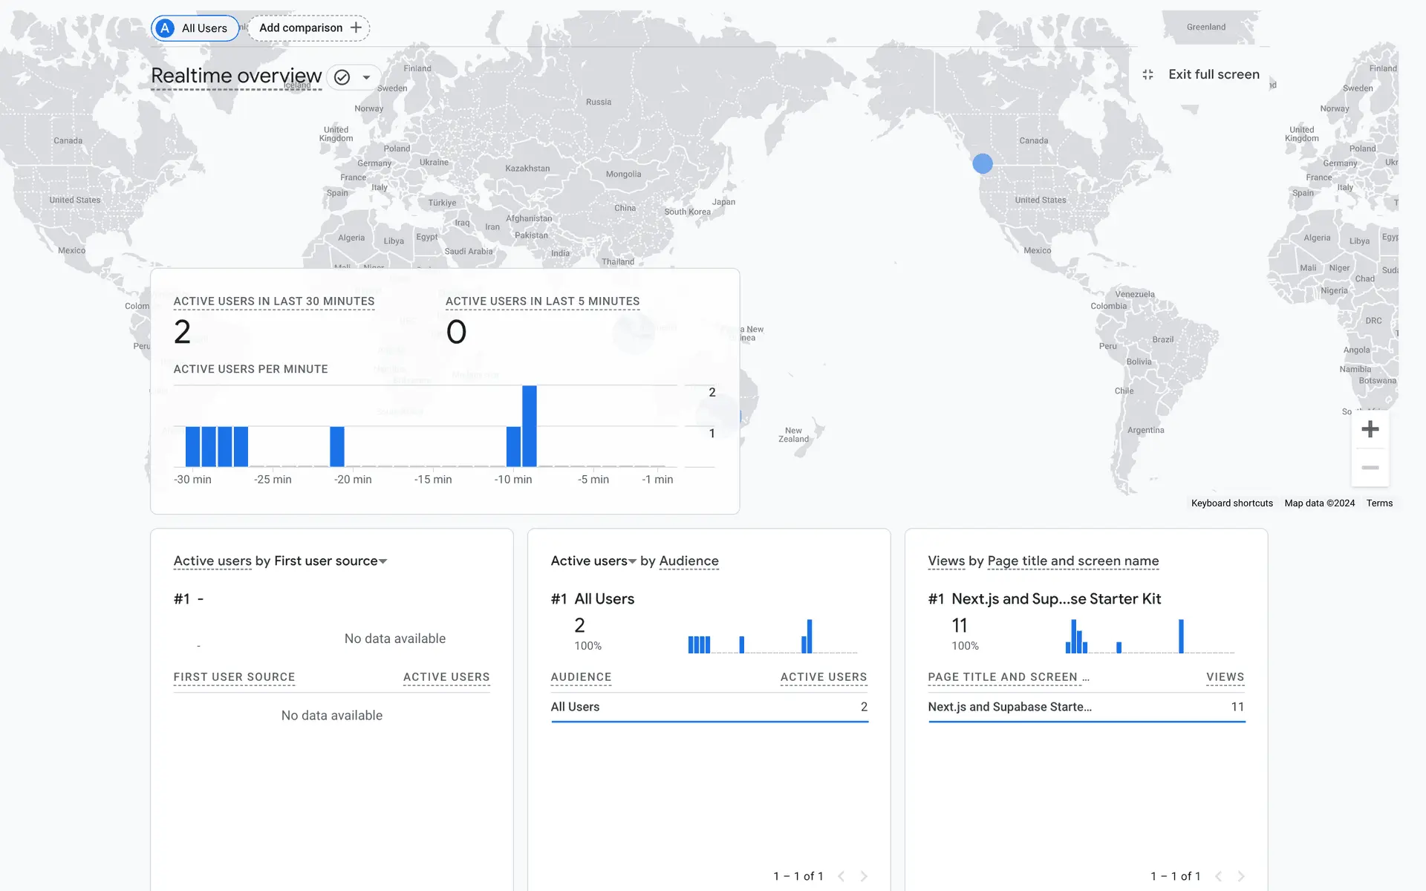Click the plus icon in Add comparison
This screenshot has height=891, width=1426.
point(356,27)
